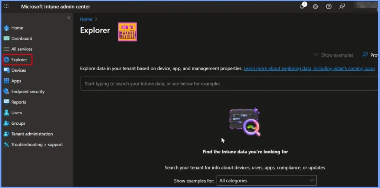Open Dashboard from the sidebar

coord(22,38)
